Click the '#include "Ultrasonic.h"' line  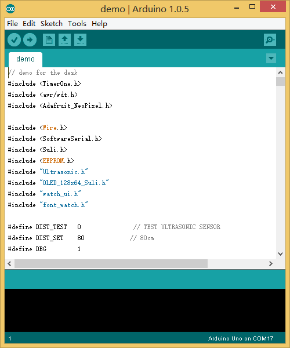[x=48, y=172]
